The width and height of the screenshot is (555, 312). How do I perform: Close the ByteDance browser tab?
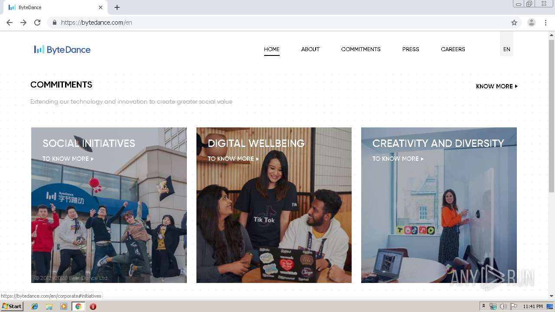pos(101,7)
